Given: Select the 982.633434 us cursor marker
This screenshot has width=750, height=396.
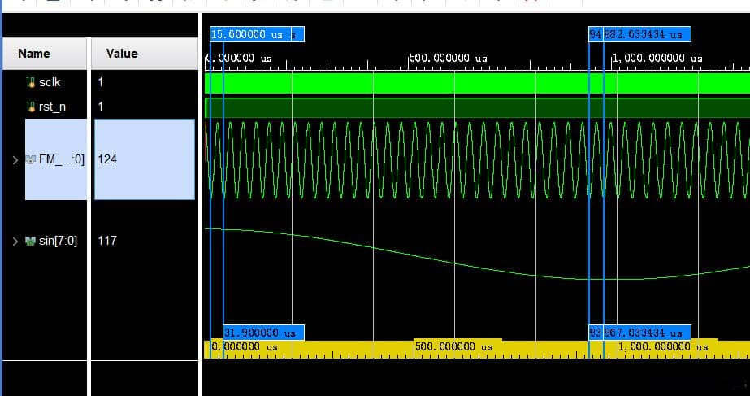Looking at the screenshot, I should (x=647, y=34).
